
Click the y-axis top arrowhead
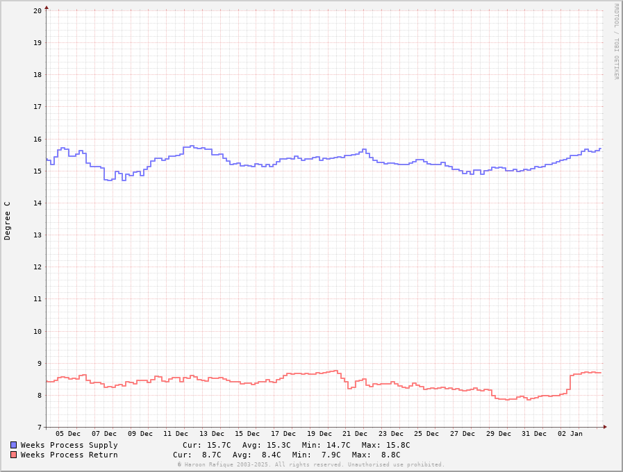(47, 8)
